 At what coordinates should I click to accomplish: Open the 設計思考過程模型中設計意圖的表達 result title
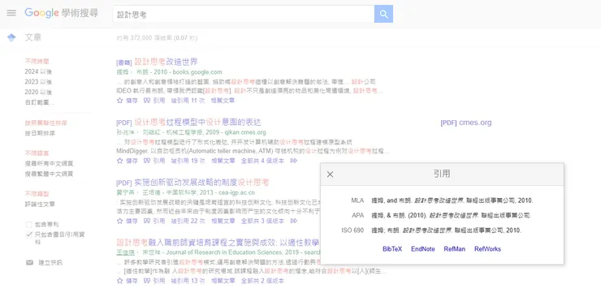tap(197, 123)
